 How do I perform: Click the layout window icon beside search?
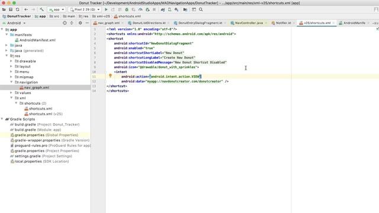click(194, 9)
